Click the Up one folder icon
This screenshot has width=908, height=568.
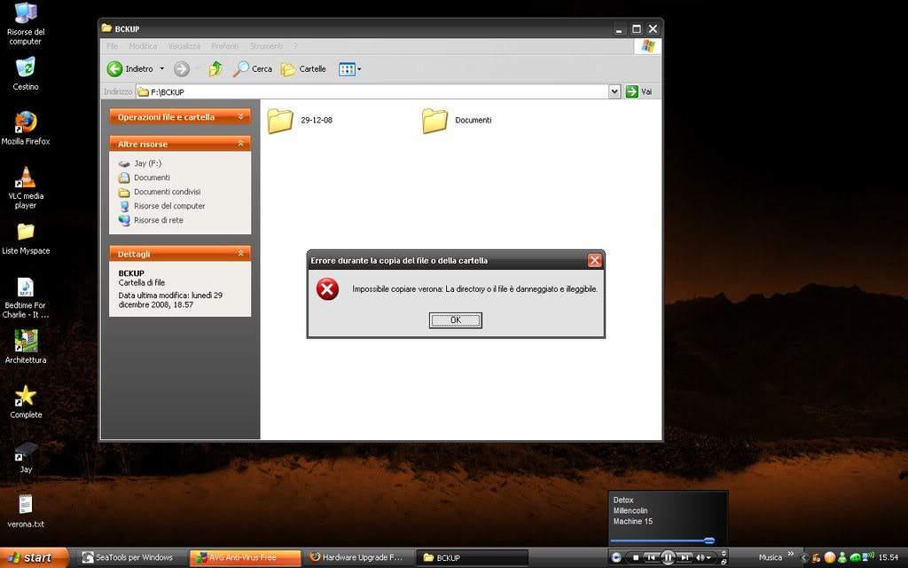tap(215, 69)
